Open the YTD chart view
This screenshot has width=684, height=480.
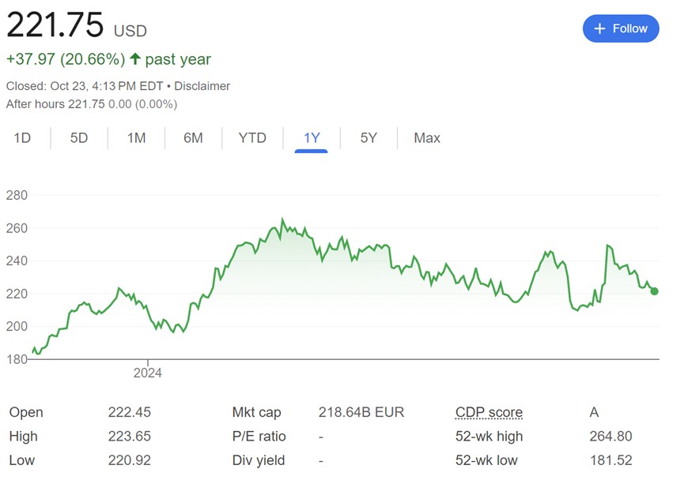tap(252, 138)
